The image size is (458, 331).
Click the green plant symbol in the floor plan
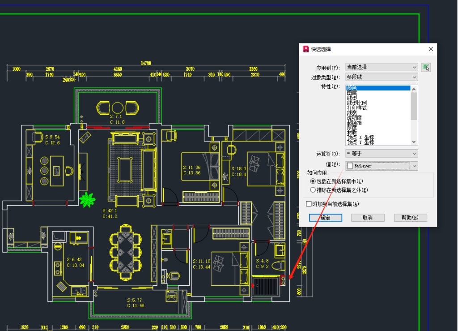[x=87, y=200]
